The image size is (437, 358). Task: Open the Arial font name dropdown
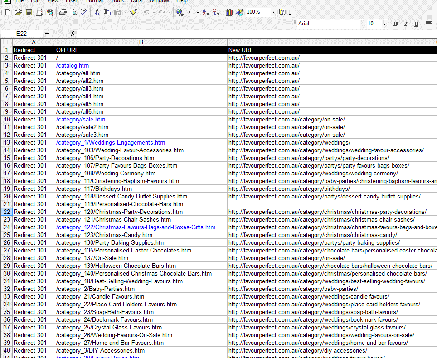tap(363, 24)
